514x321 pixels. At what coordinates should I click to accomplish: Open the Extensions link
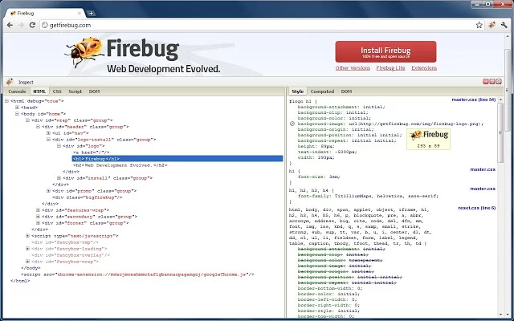pos(424,67)
